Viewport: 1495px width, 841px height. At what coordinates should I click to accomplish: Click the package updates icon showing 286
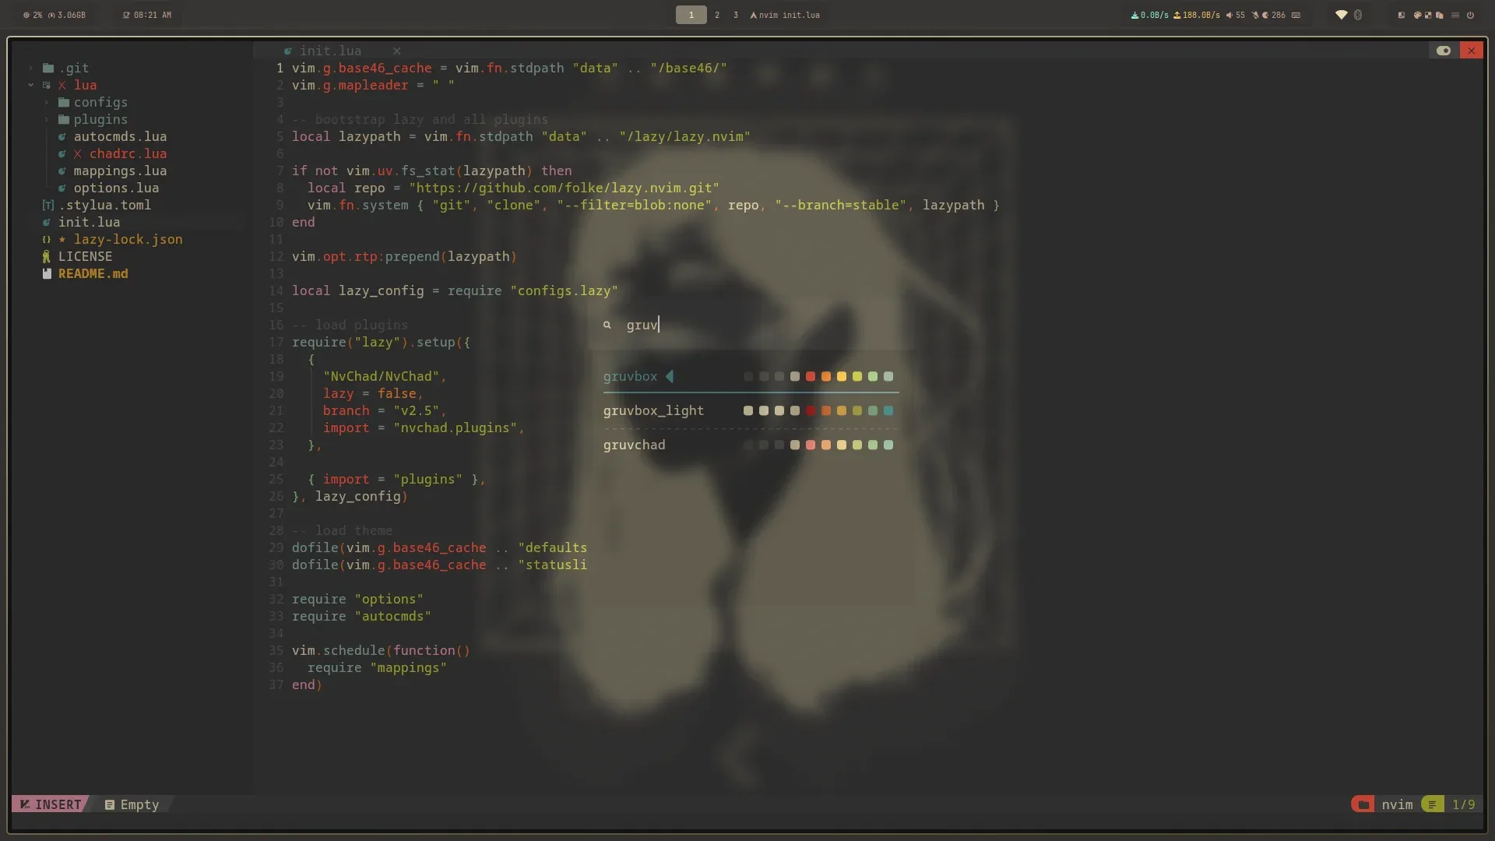coord(1265,15)
